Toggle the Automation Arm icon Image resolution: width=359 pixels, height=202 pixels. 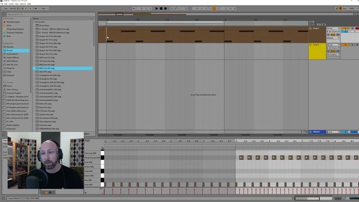pyautogui.click(x=176, y=8)
